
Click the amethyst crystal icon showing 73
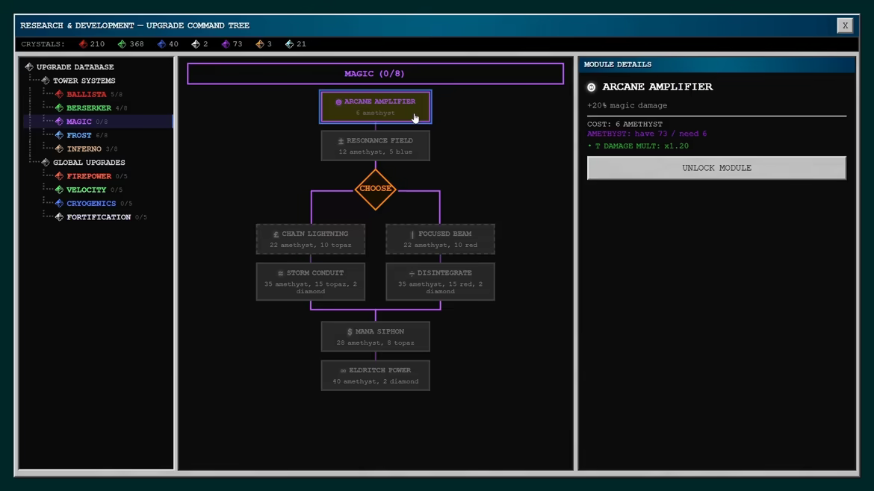click(226, 44)
